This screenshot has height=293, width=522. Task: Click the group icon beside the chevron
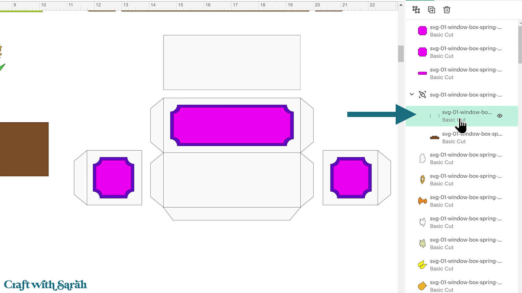tap(422, 94)
